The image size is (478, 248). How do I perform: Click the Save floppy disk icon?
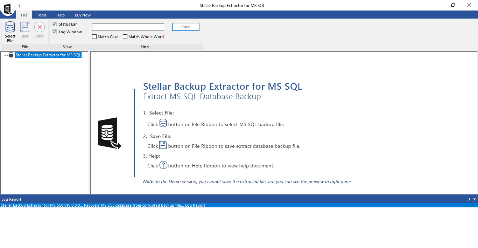tap(25, 27)
